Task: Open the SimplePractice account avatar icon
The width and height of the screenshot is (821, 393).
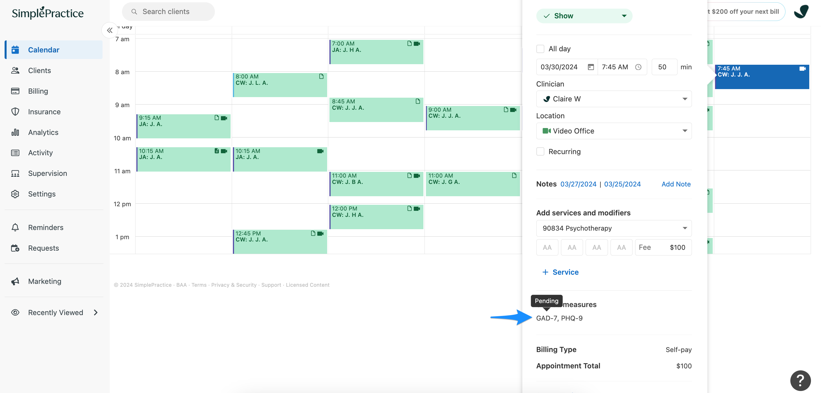Action: click(x=801, y=12)
